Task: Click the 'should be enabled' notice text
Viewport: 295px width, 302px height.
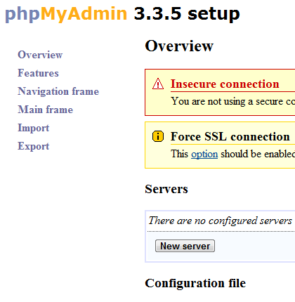Action: tap(258, 154)
